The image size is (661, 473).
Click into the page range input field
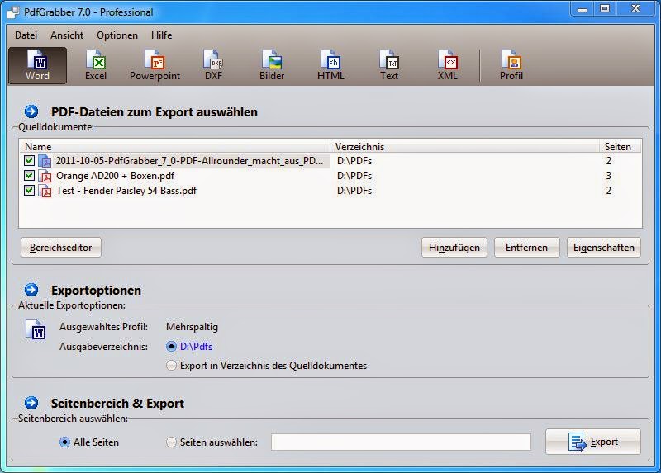pyautogui.click(x=401, y=442)
